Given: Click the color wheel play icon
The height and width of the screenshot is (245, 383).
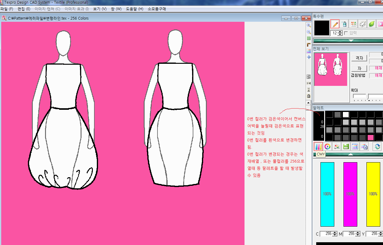Looking at the screenshot, I should [328, 146].
